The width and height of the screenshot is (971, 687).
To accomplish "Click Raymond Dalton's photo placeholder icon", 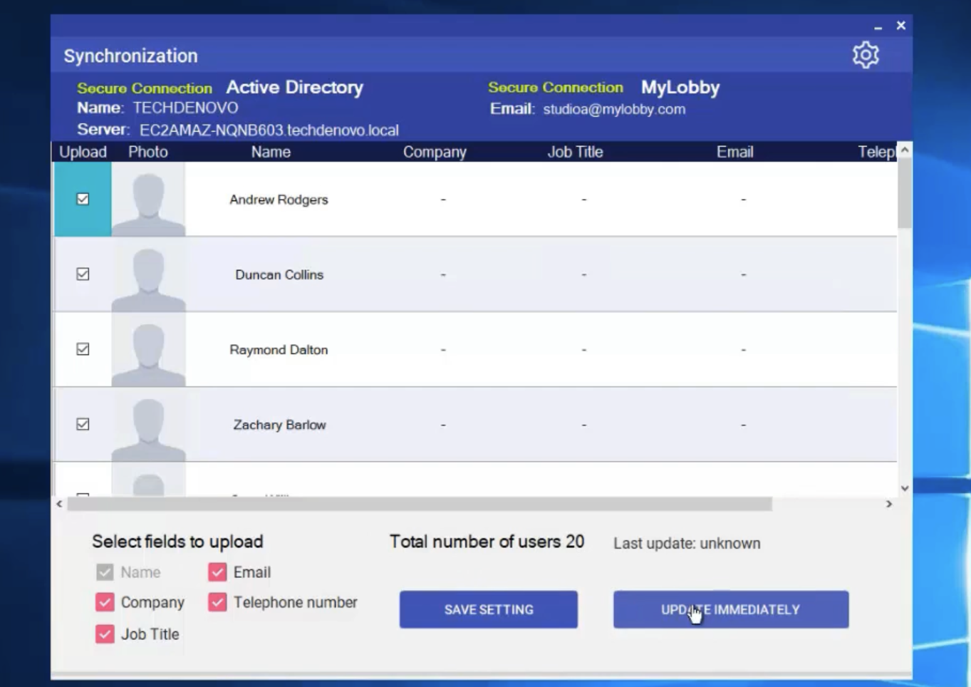I will click(x=147, y=349).
